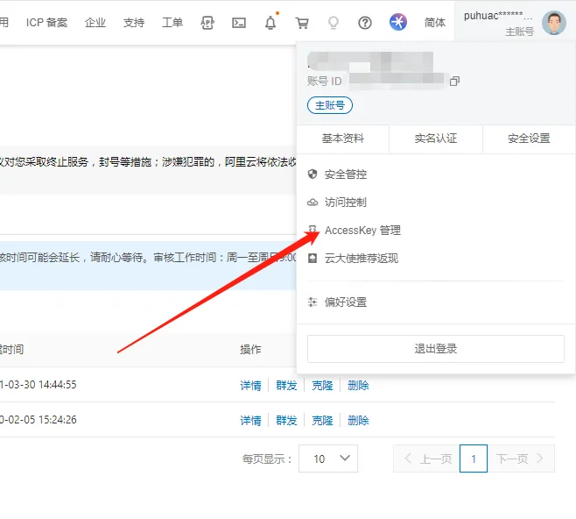Viewport: 576px width, 519px height.
Task: Select 访问控制 menu entry
Action: click(x=345, y=202)
